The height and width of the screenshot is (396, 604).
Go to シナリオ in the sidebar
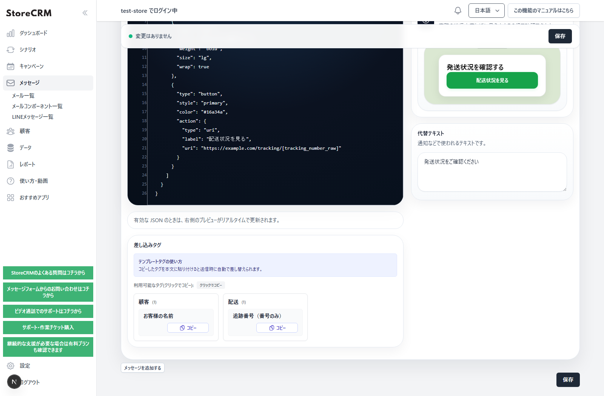click(48, 50)
